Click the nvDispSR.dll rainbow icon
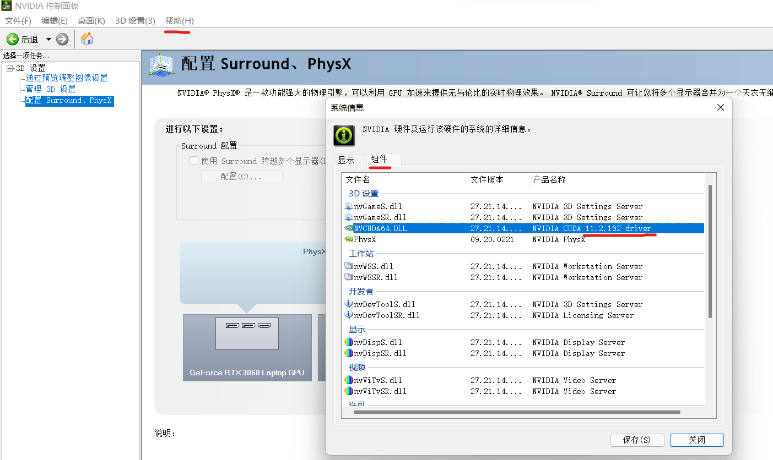773x460 pixels. (x=349, y=353)
